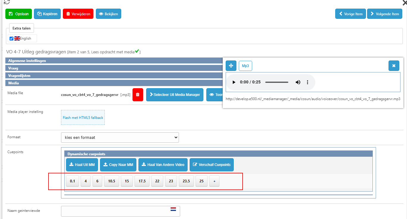Go to Volgende Item
The width and height of the screenshot is (407, 219).
tap(384, 14)
